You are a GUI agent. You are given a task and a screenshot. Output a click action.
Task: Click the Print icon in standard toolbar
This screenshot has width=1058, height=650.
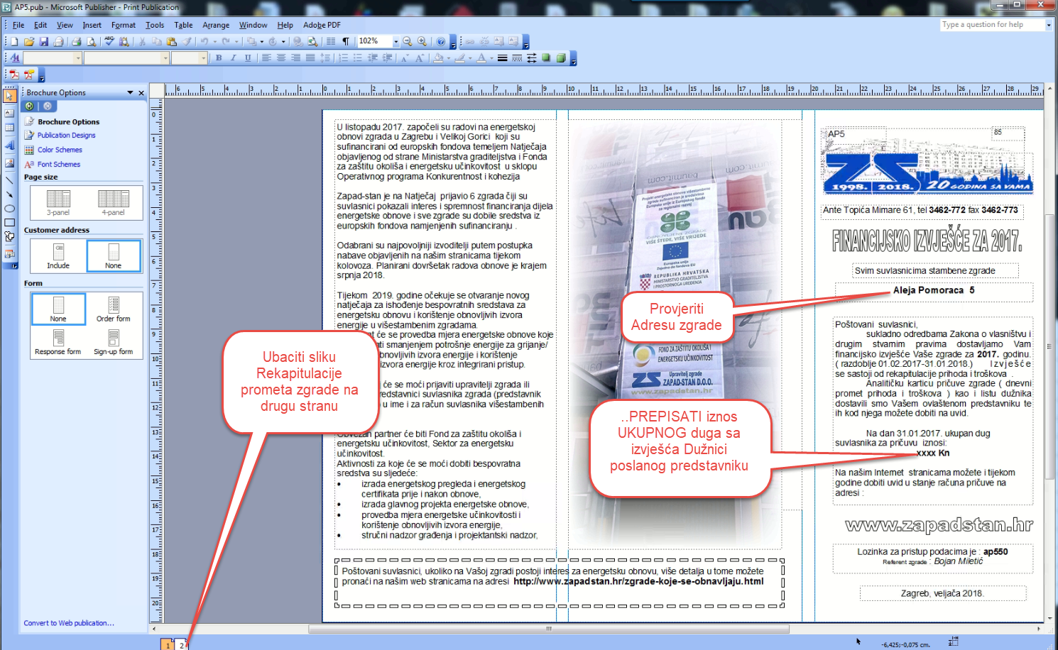point(76,42)
